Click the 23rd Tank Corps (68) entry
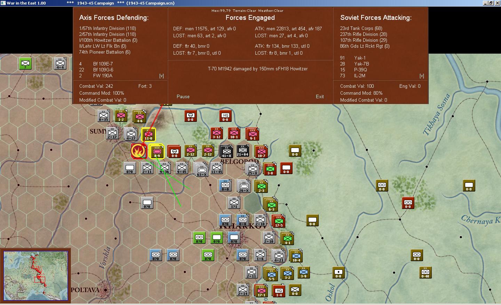This screenshot has width=501, height=305. (361, 28)
